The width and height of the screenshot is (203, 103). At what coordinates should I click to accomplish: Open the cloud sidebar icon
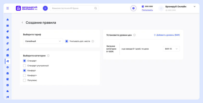pyautogui.click(x=8, y=91)
